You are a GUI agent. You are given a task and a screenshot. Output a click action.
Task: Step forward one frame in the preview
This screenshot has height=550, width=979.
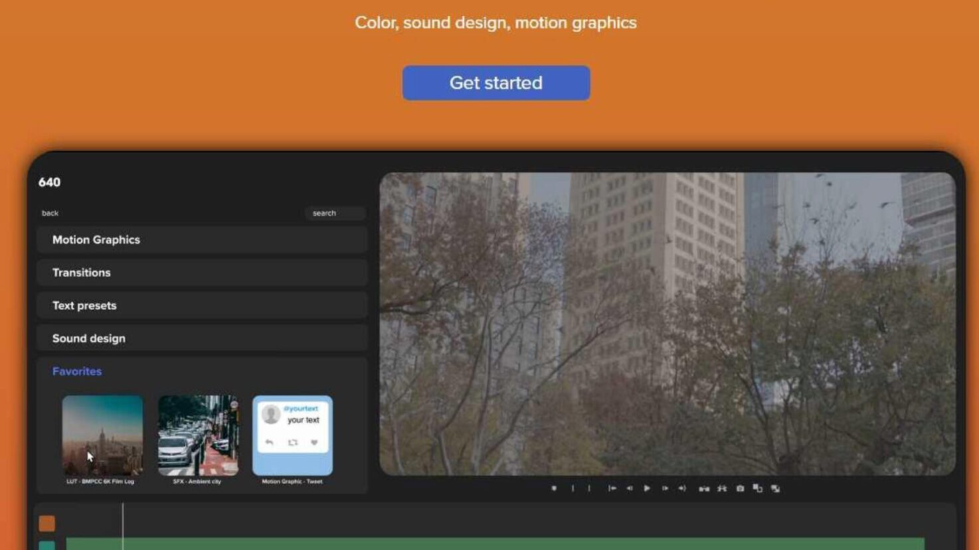pos(664,488)
